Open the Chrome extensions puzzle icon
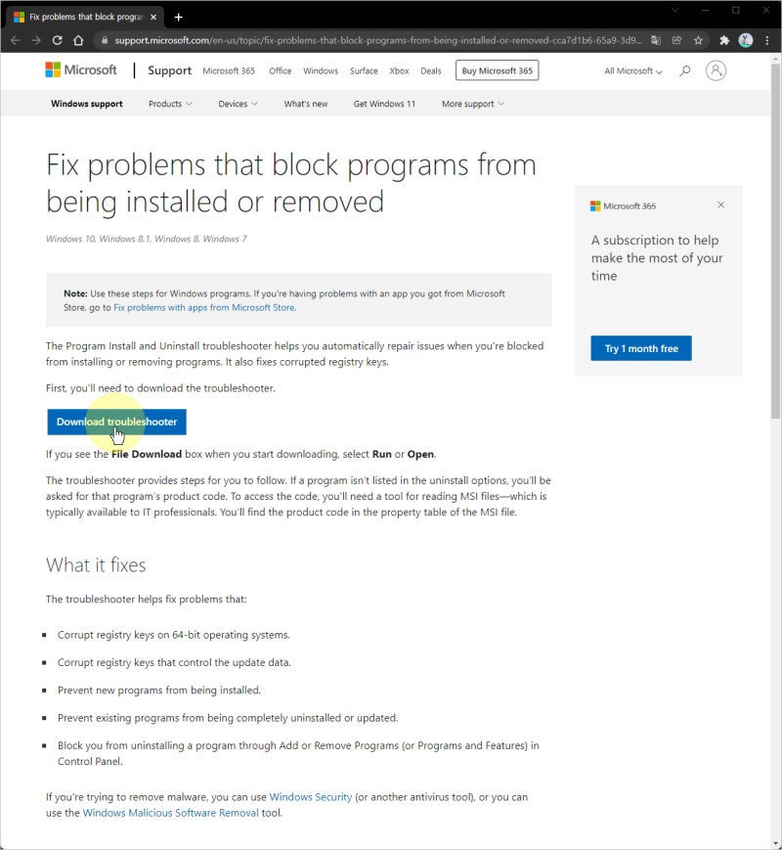This screenshot has height=850, width=782. tap(724, 40)
